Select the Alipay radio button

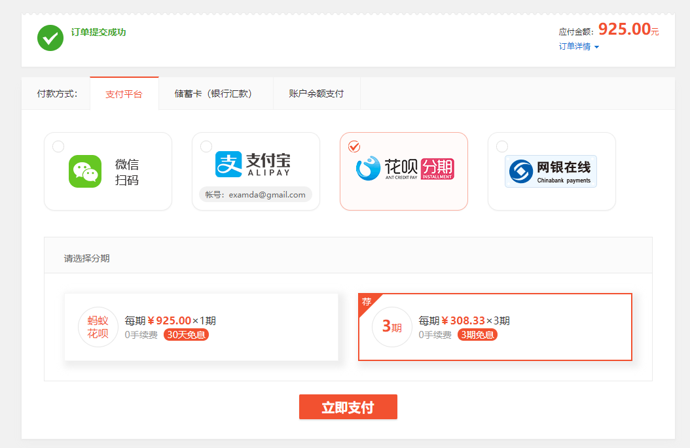pos(206,146)
